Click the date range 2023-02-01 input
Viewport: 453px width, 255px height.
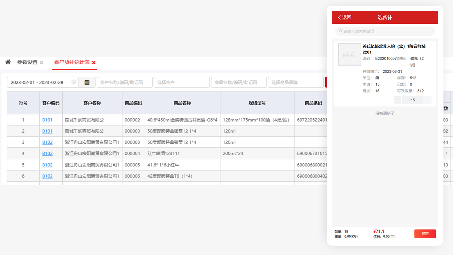point(39,82)
